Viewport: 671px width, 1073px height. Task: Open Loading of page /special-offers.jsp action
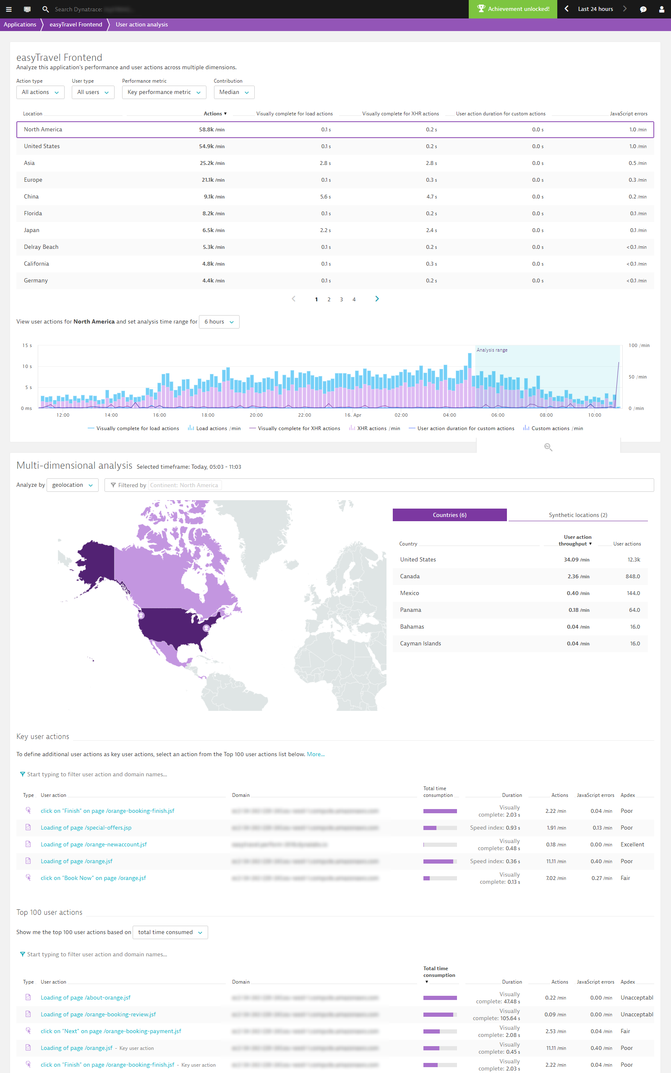[86, 828]
